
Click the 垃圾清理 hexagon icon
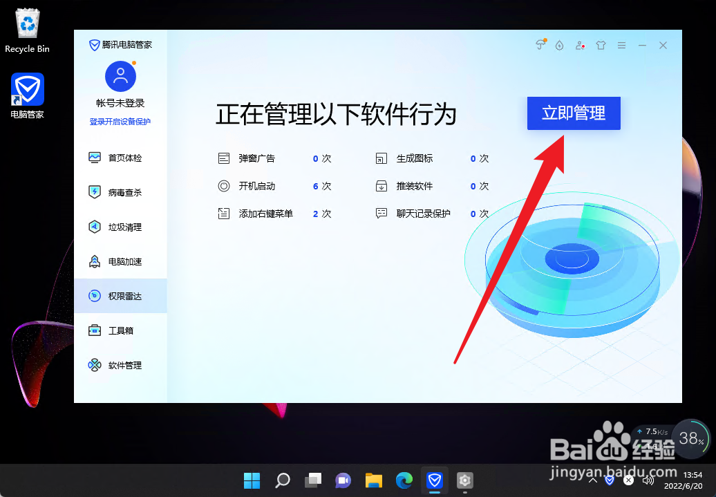click(x=95, y=227)
